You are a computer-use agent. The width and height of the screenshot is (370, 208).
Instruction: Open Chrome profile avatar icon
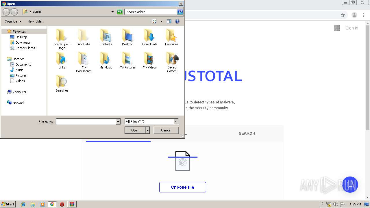point(354,15)
